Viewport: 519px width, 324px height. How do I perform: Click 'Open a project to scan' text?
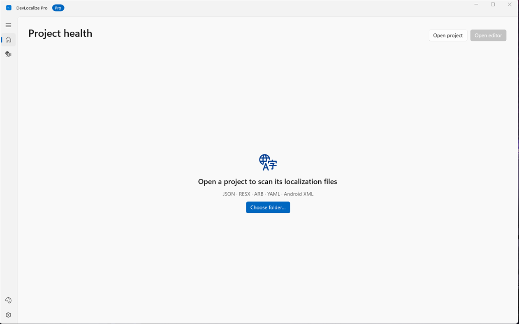coord(268,182)
